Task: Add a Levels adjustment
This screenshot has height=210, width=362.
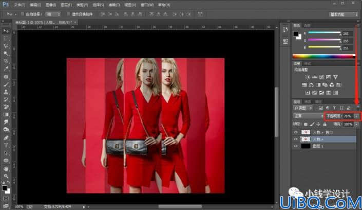Action: 314,77
